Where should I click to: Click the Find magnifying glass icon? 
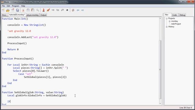point(37,10)
